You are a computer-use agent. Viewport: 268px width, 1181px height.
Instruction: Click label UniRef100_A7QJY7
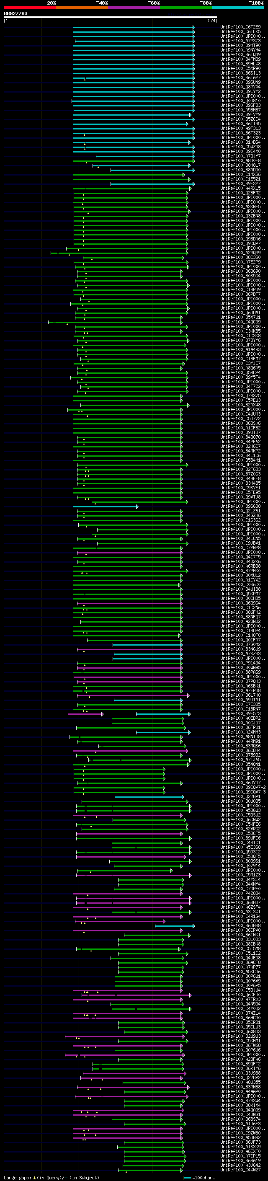pos(240,156)
